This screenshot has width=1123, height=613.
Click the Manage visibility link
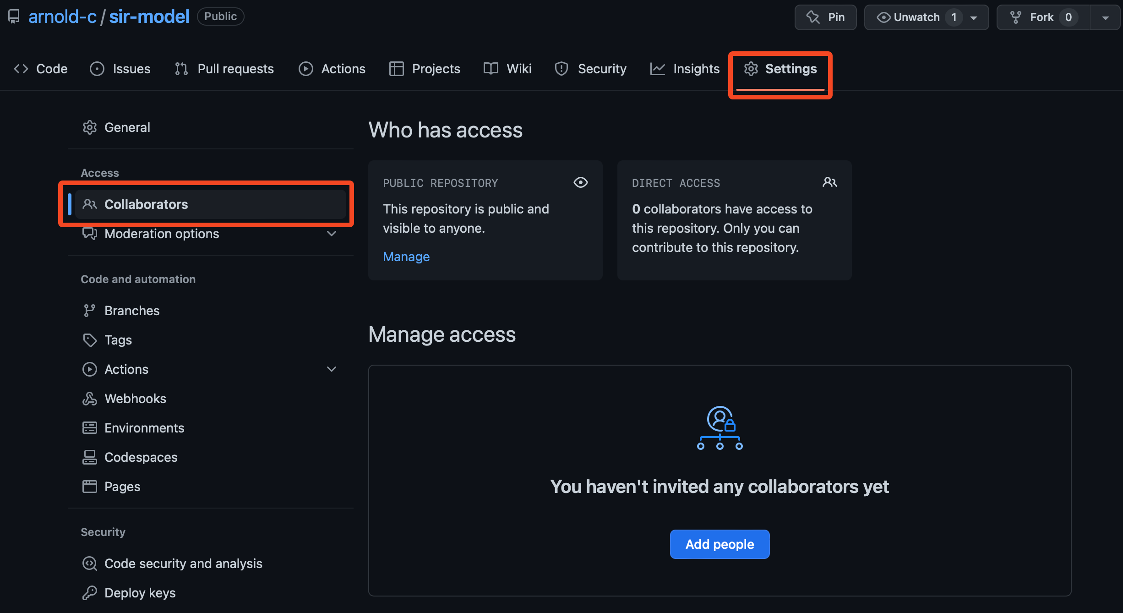coord(406,257)
